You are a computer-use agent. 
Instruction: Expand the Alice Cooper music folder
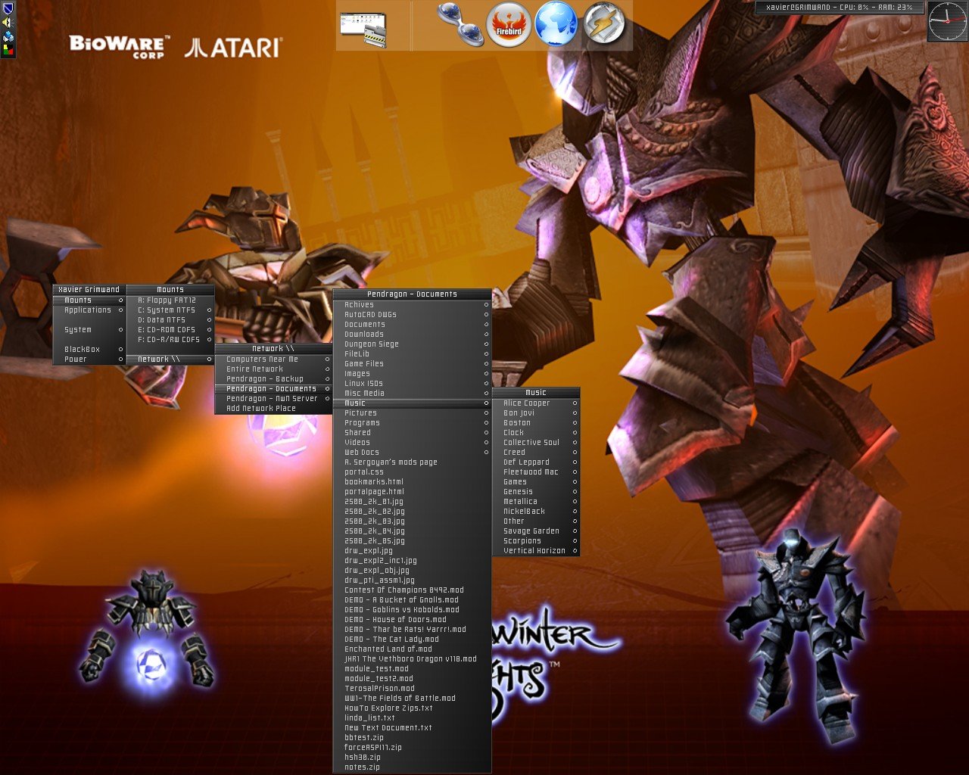(536, 403)
